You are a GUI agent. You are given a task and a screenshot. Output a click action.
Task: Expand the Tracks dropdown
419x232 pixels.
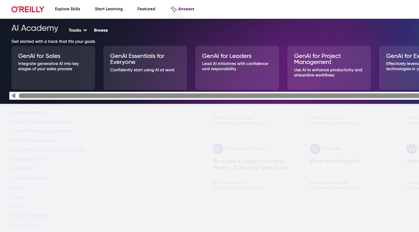78,30
